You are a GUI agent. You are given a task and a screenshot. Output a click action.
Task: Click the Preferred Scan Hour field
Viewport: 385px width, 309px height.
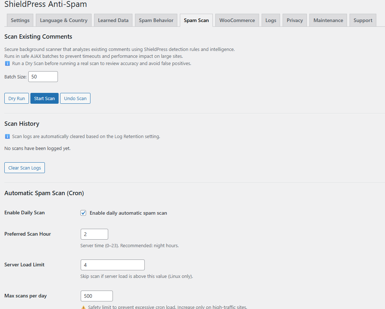94,234
